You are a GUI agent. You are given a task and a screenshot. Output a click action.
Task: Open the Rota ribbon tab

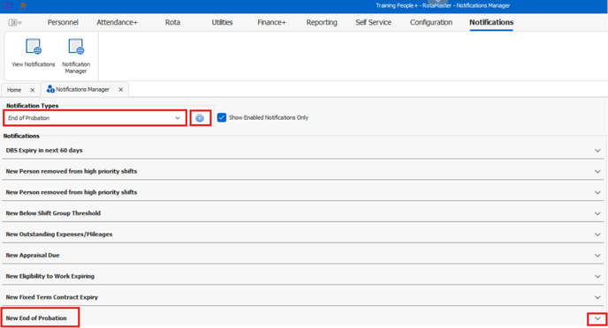click(172, 22)
